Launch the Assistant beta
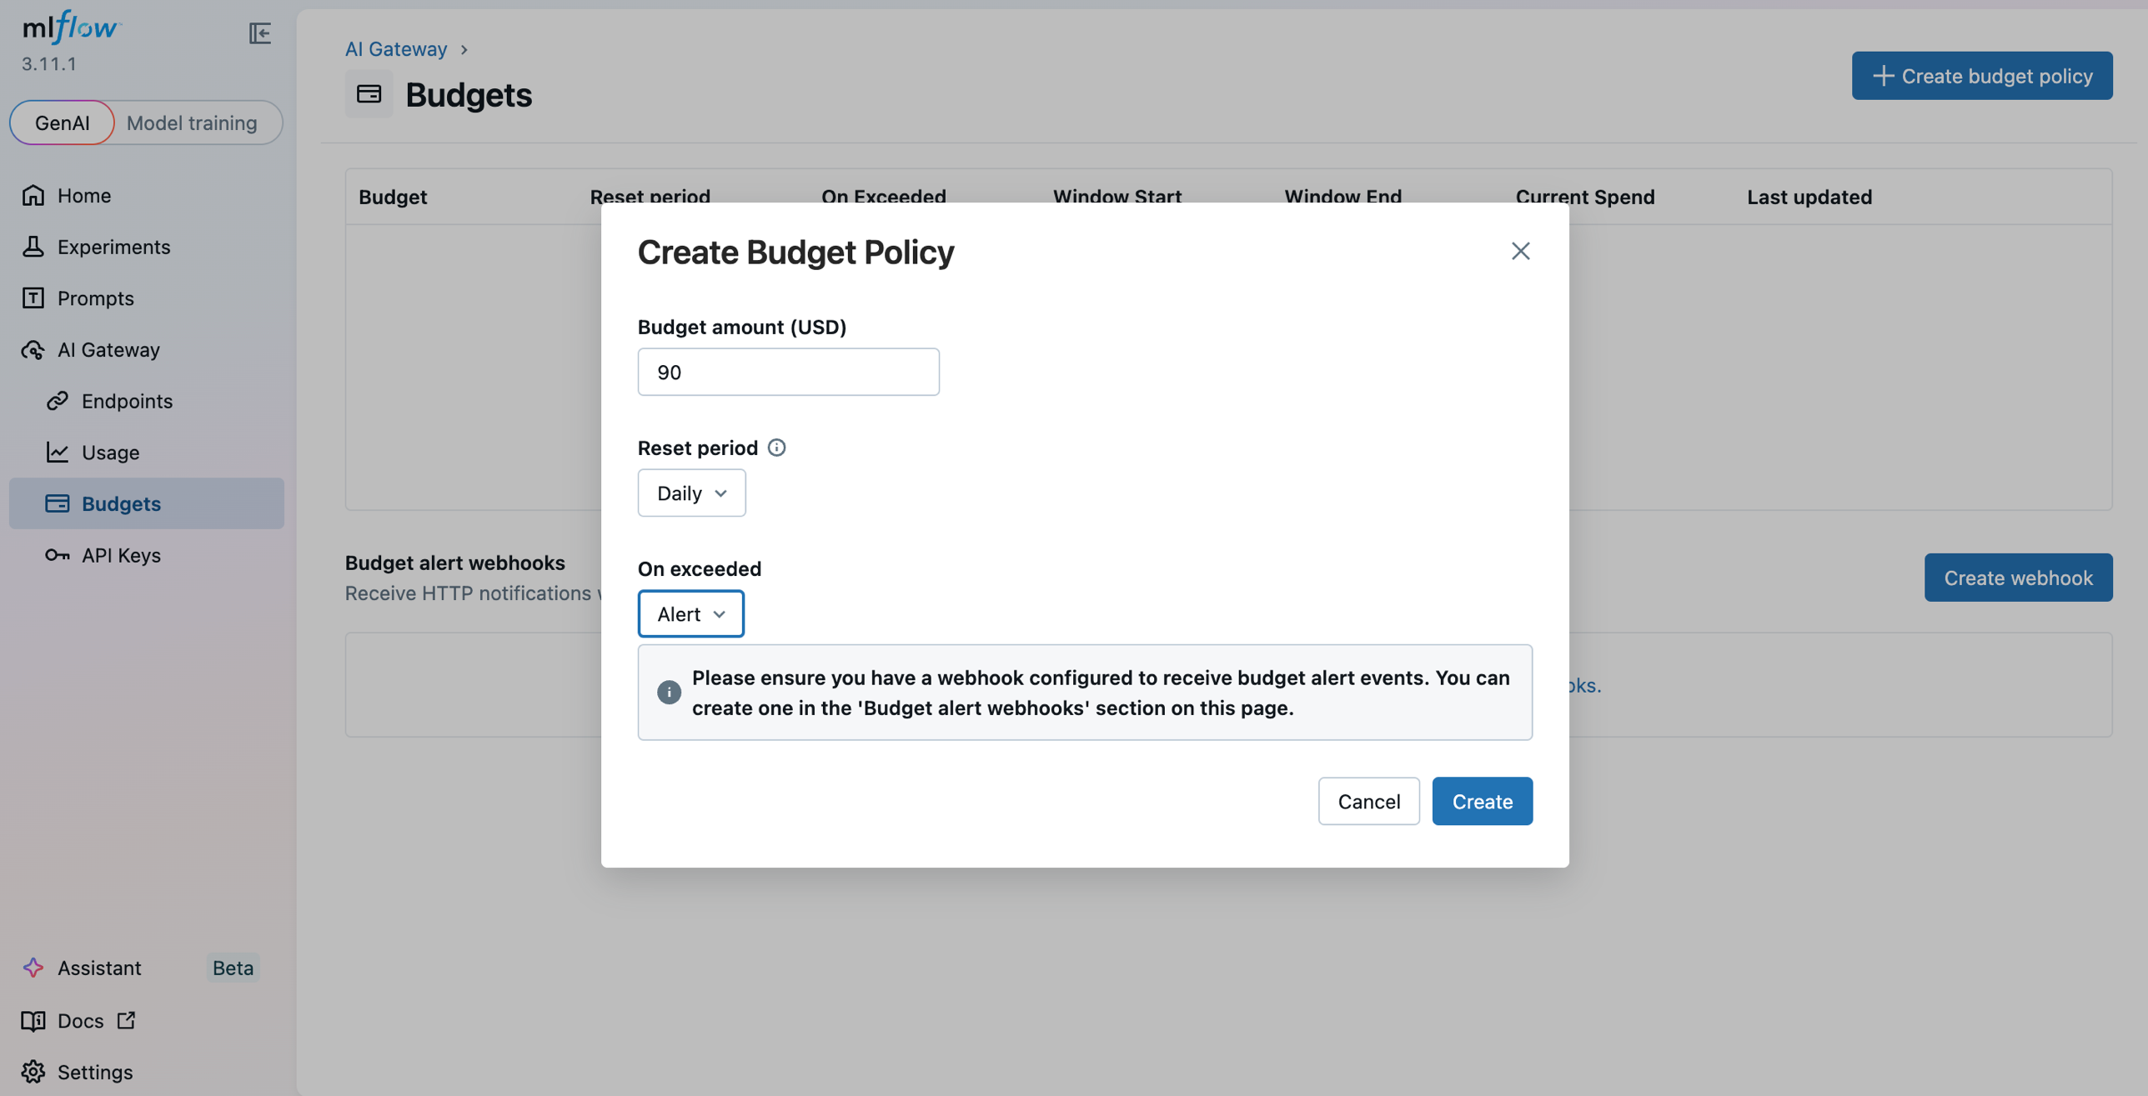Image resolution: width=2148 pixels, height=1096 pixels. [x=99, y=968]
